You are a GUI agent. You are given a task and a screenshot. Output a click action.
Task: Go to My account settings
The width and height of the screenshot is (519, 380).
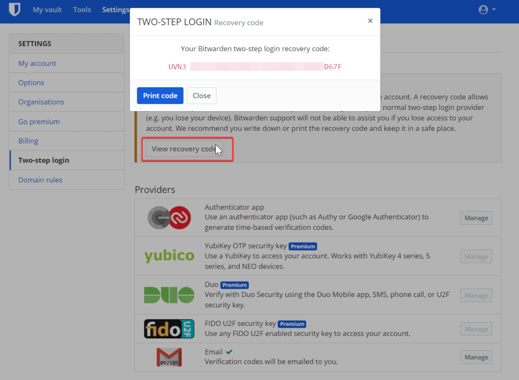tap(67, 63)
